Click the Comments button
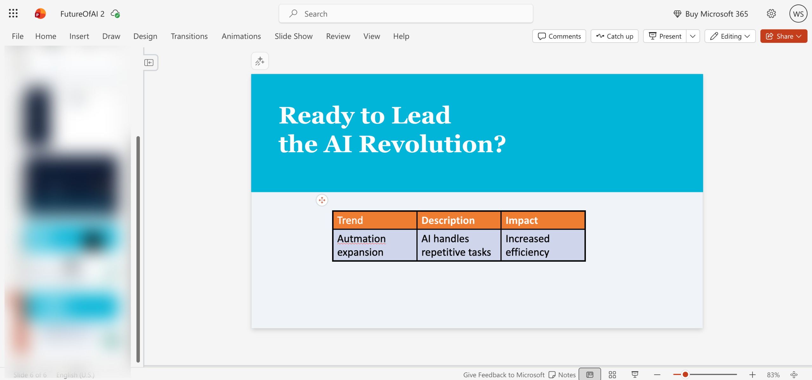This screenshot has width=812, height=380. point(559,36)
